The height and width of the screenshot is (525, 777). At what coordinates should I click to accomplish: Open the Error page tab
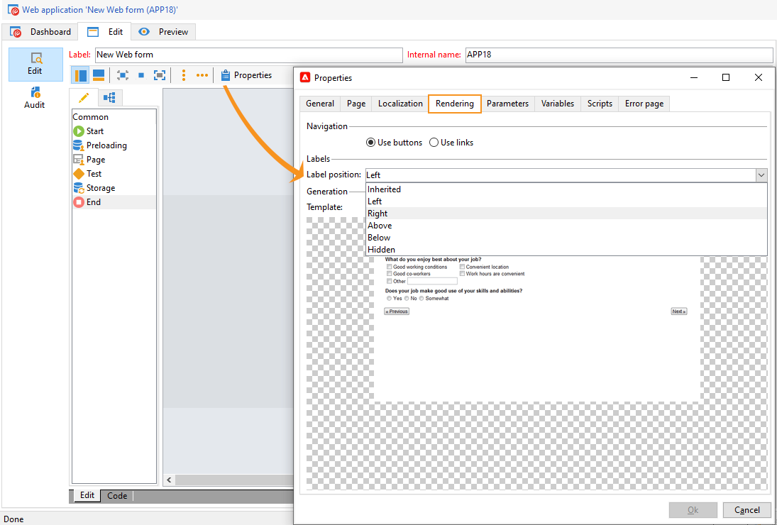tap(644, 104)
